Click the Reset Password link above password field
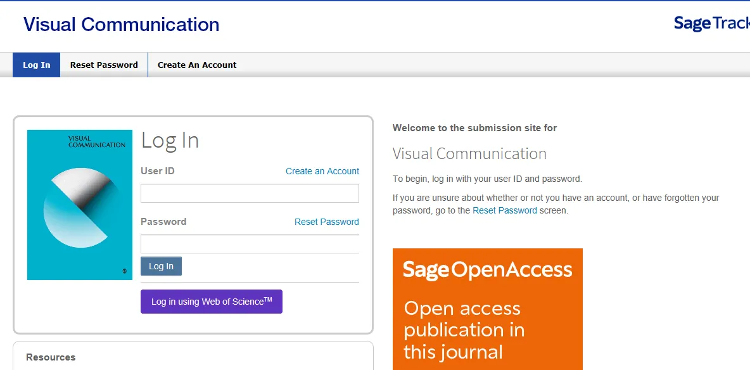The height and width of the screenshot is (370, 750). [327, 222]
